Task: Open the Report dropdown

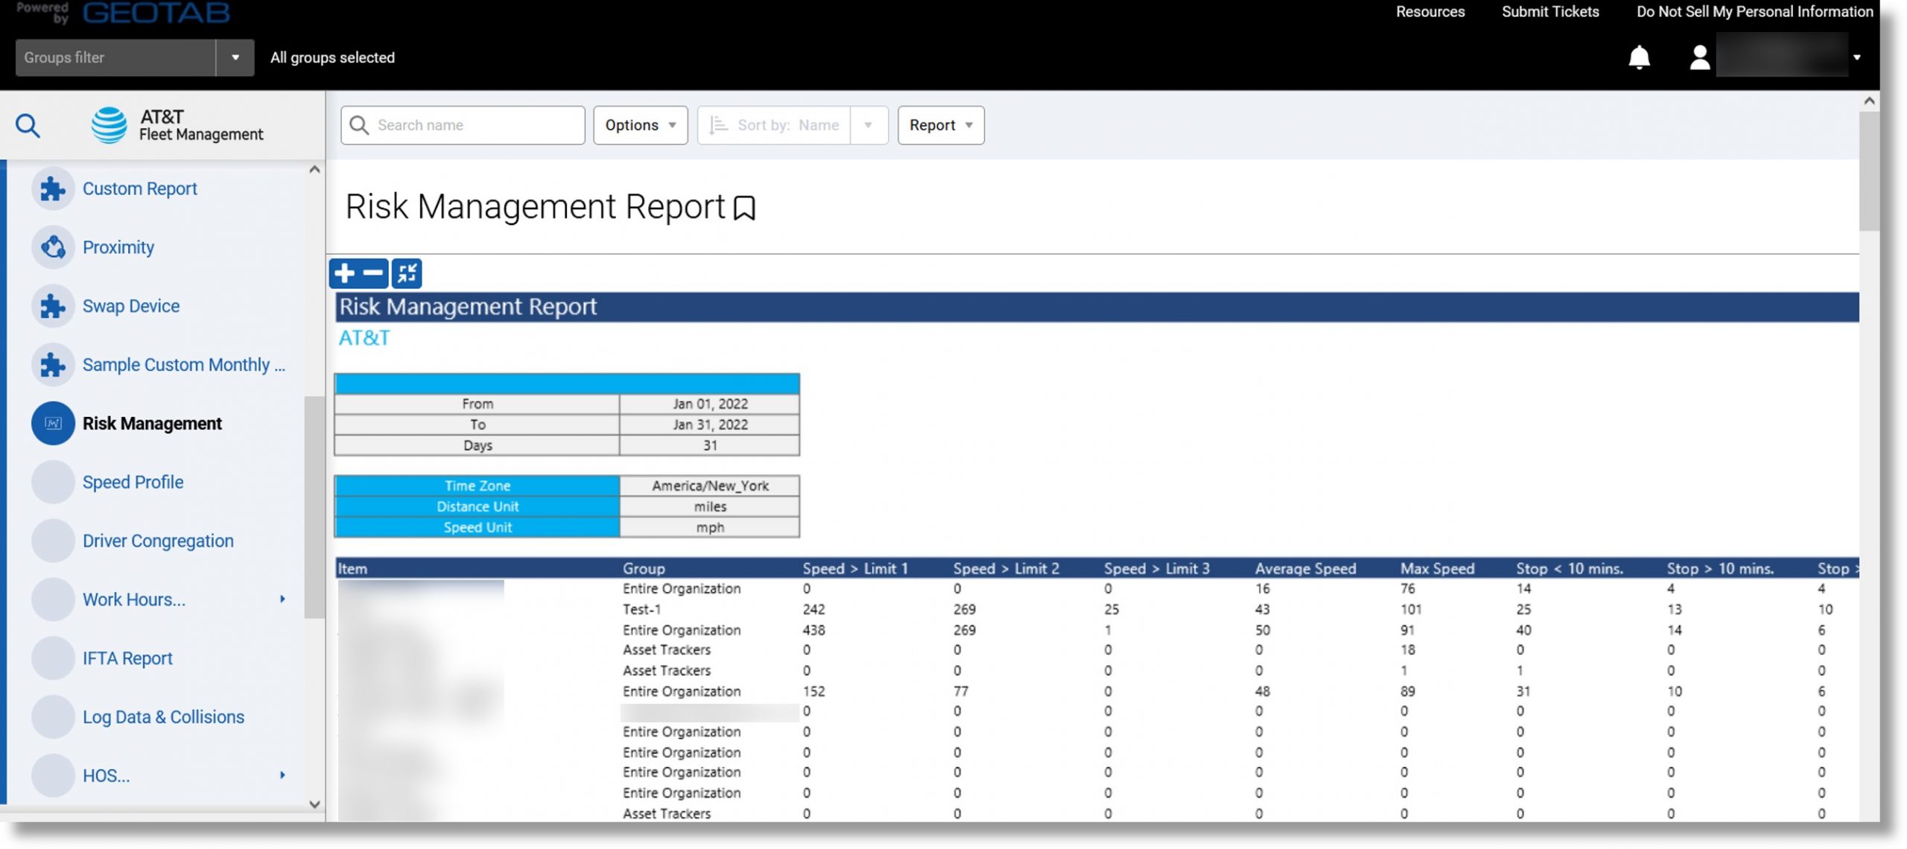Action: pyautogui.click(x=941, y=125)
